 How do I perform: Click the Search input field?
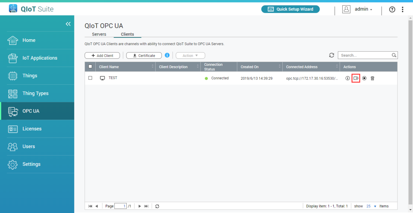pyautogui.click(x=364, y=55)
